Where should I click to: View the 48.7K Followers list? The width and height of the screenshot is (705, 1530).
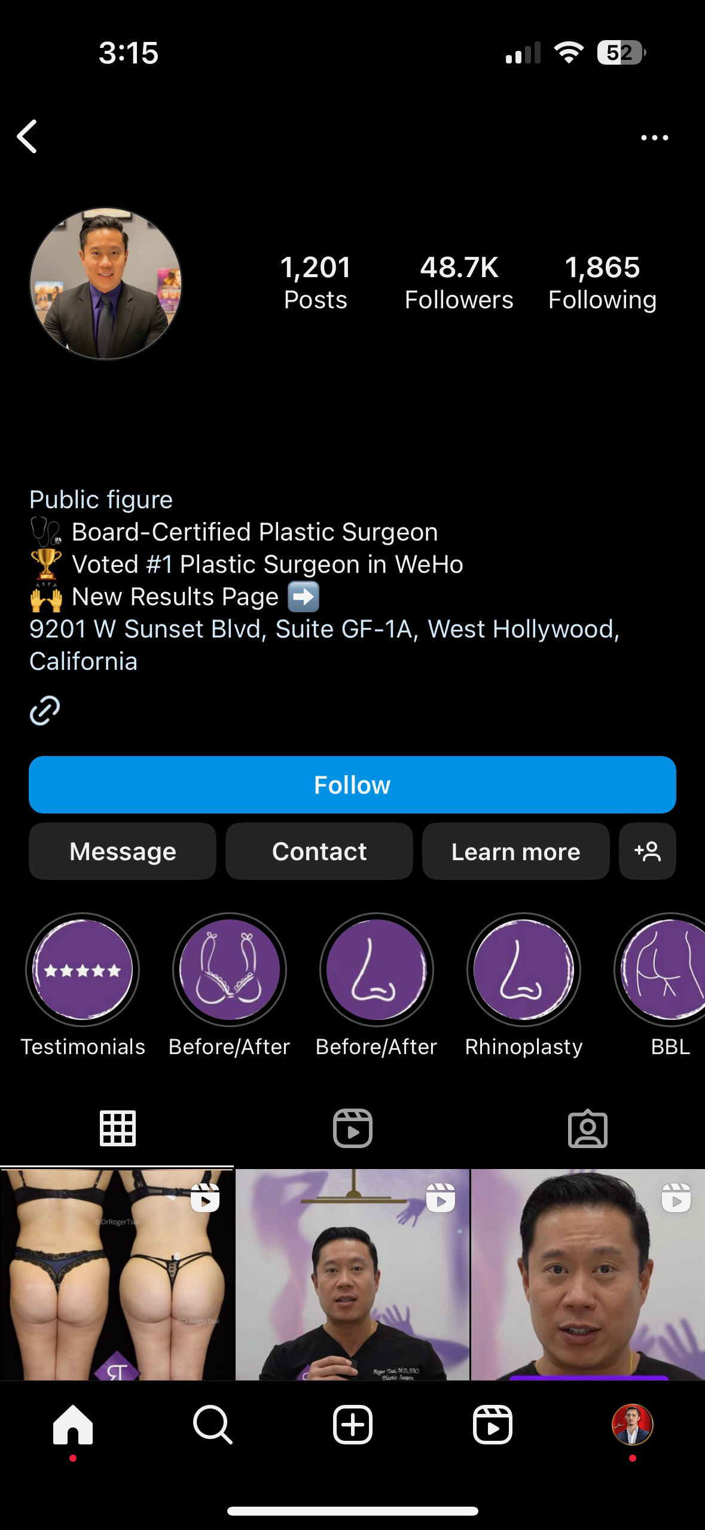[x=459, y=282]
